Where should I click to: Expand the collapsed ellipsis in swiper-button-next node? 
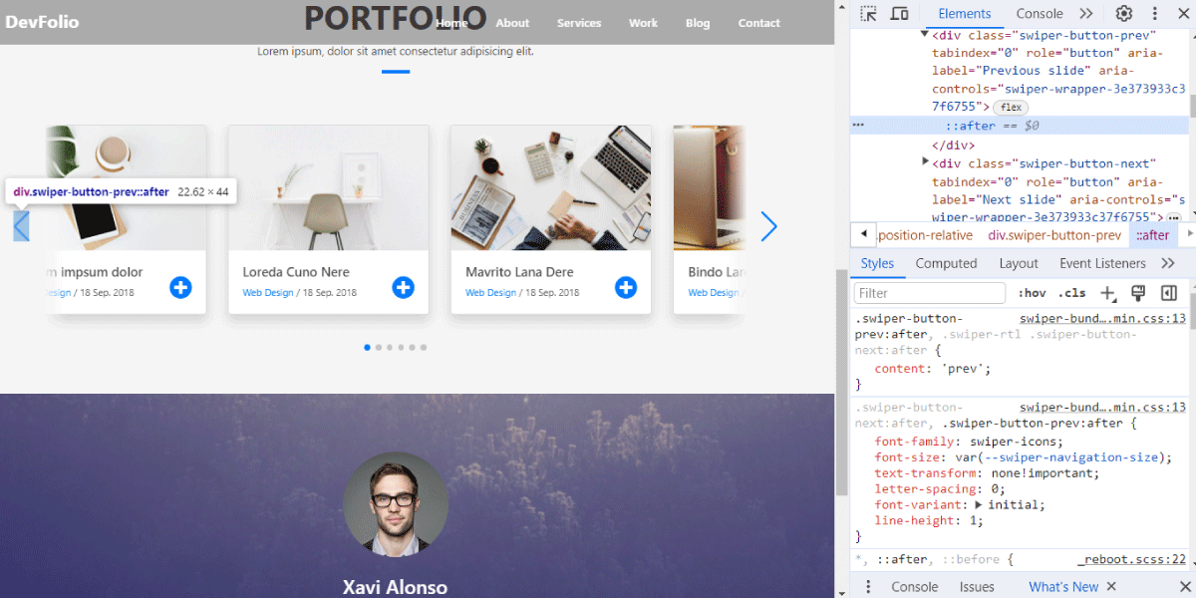tap(1174, 217)
